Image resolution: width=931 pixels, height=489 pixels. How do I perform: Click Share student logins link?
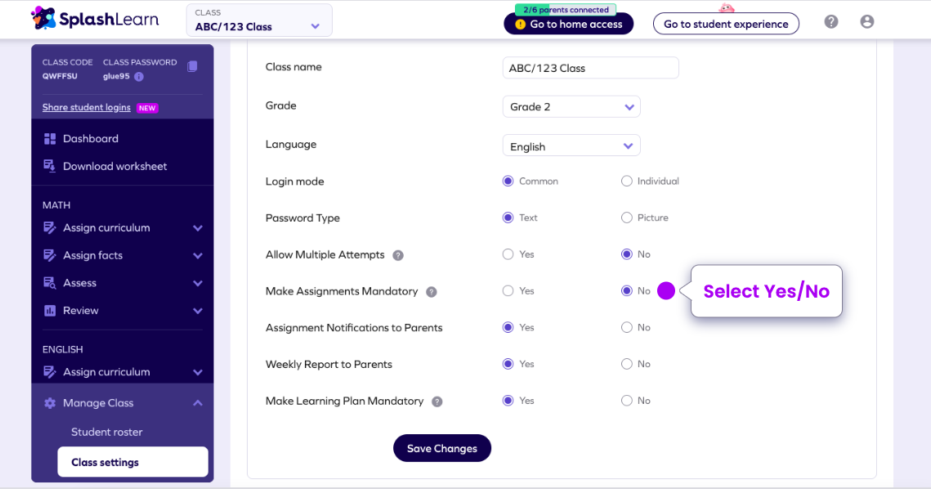pyautogui.click(x=86, y=108)
